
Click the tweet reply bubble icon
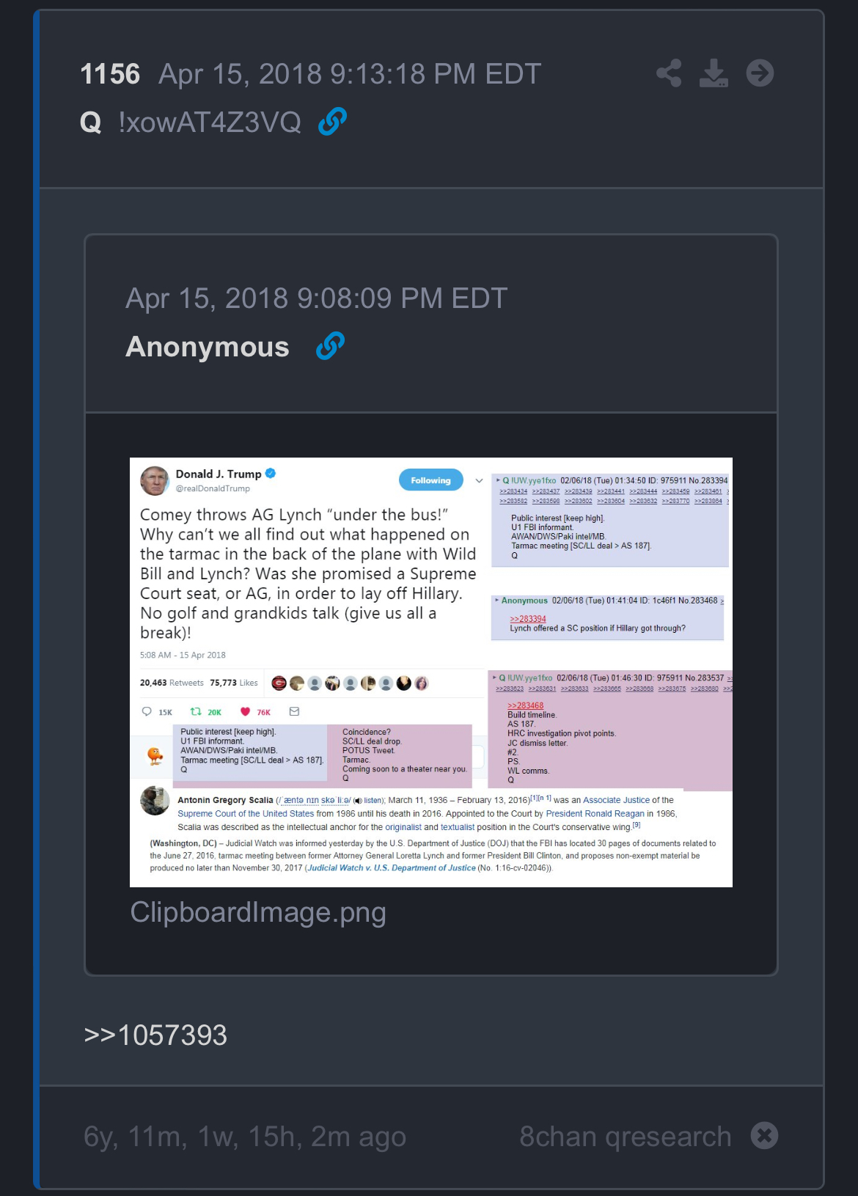(x=147, y=711)
